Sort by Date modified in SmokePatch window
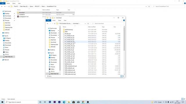 [x=46, y=10]
